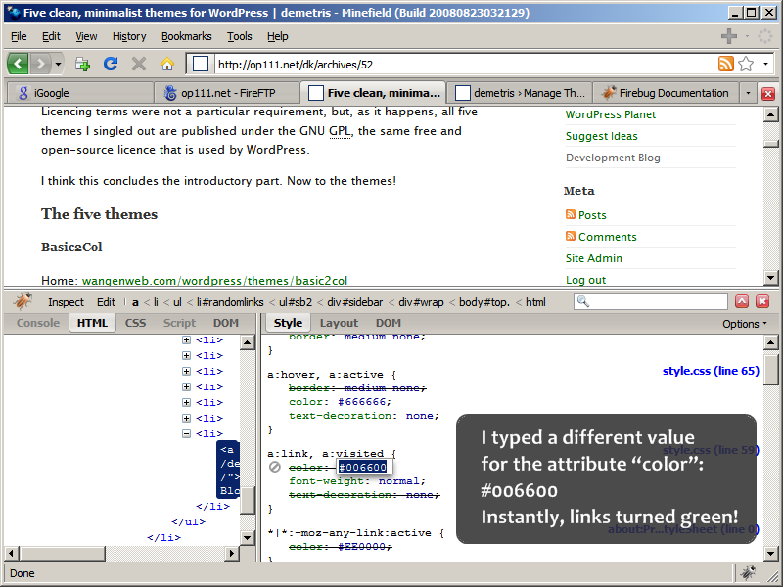Go to the Home page icon
This screenshot has width=783, height=587.
[x=167, y=64]
